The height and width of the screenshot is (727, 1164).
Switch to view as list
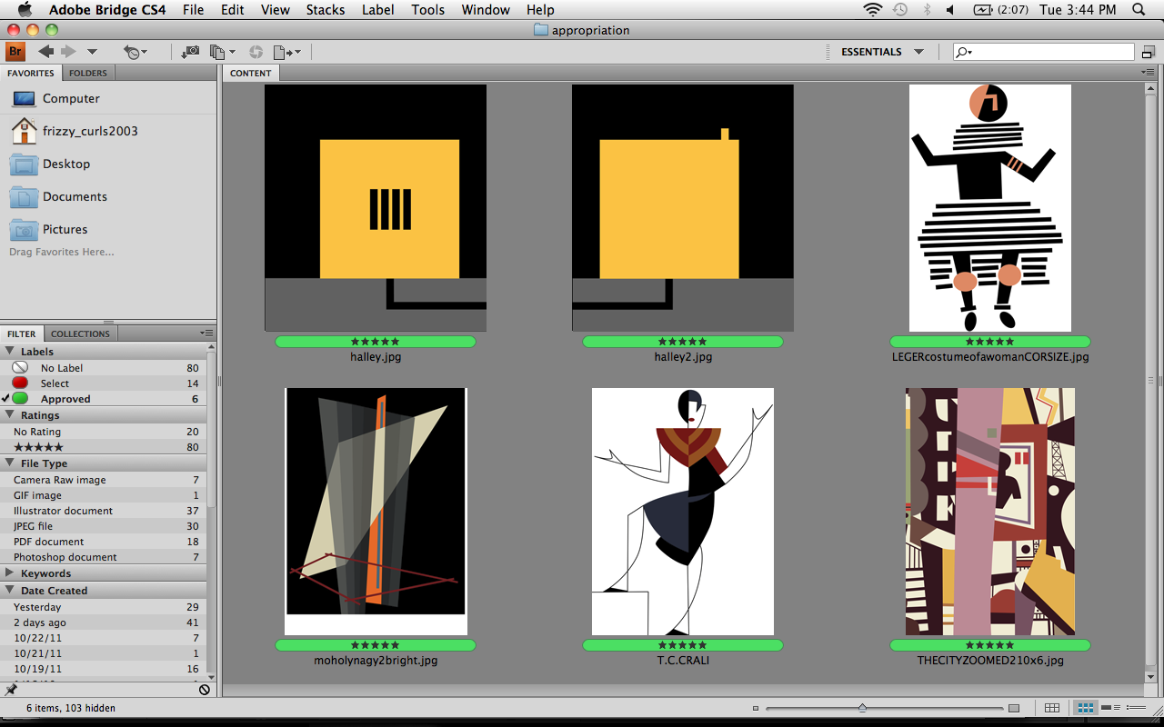pos(1136,708)
